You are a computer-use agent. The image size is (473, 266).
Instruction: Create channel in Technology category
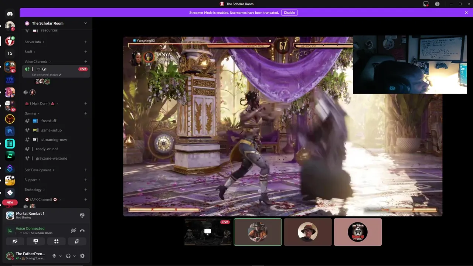[86, 190]
